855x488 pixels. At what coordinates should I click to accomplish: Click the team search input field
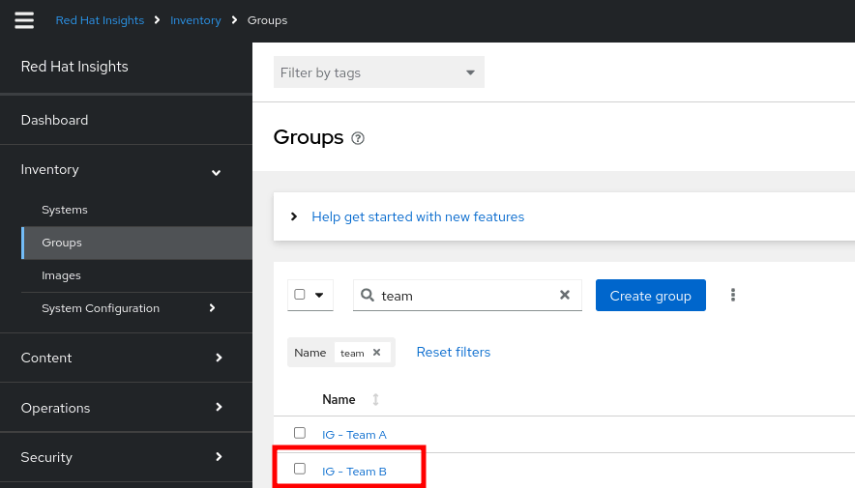pos(464,296)
